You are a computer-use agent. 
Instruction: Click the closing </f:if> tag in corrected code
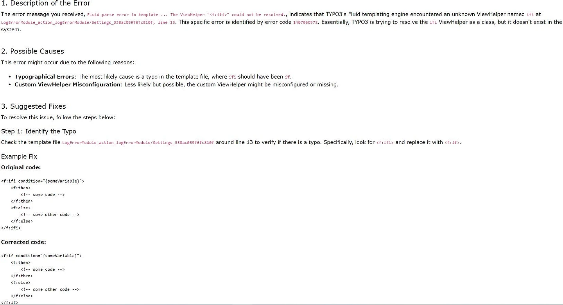click(10, 302)
